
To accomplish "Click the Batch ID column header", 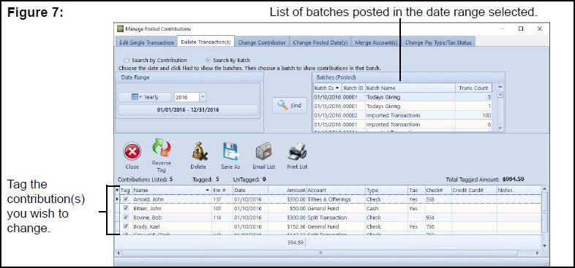I will click(353, 88).
